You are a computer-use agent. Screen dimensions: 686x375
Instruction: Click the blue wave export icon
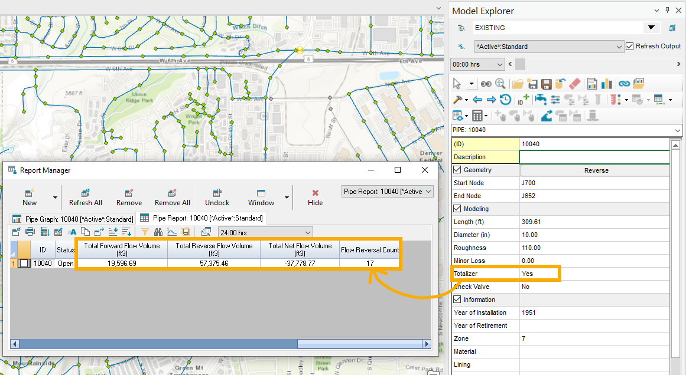pos(547,116)
